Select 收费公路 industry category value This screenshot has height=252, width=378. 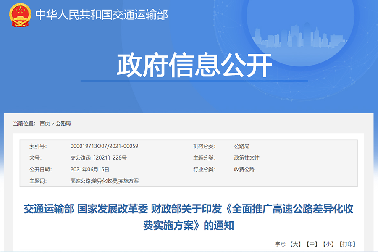tap(244, 169)
